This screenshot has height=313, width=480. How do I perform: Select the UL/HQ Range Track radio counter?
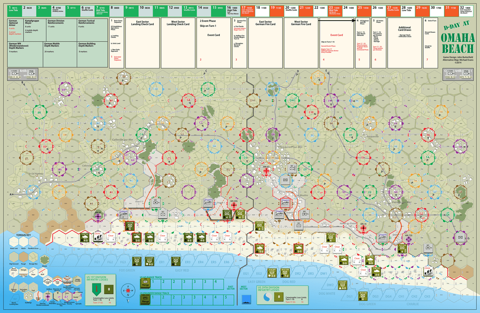coord(145,283)
